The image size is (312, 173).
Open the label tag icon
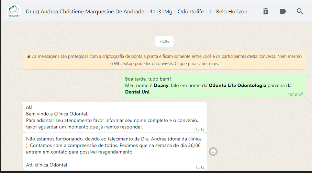pos(283,11)
